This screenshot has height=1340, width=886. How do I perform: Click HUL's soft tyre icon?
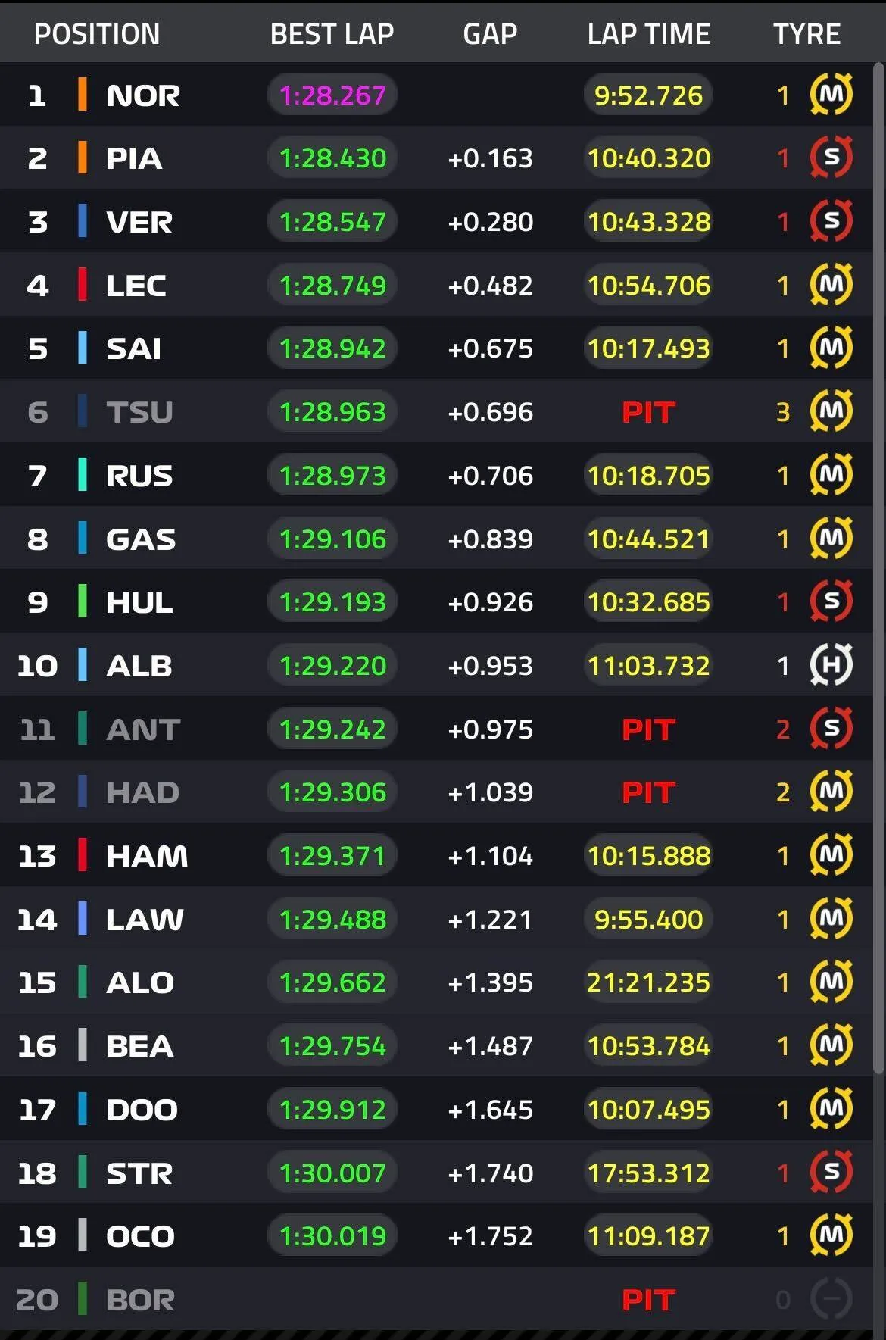(831, 601)
